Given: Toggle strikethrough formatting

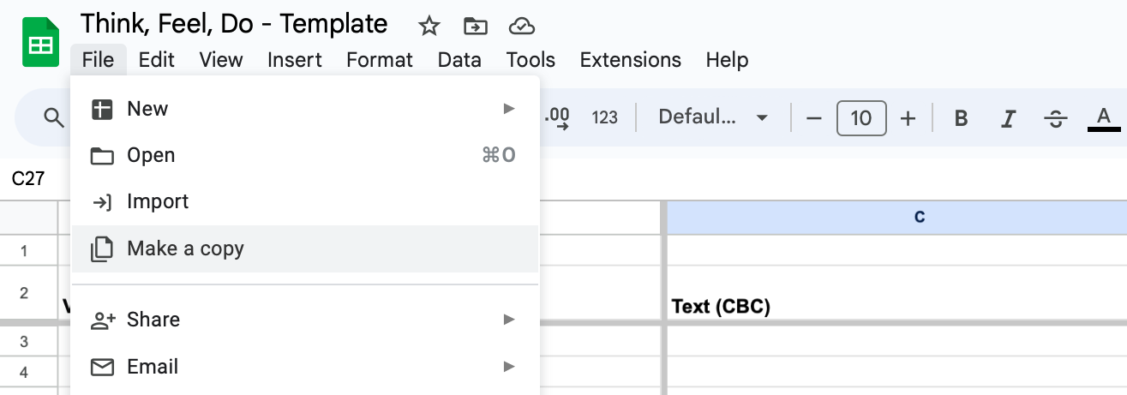Looking at the screenshot, I should click(1056, 117).
